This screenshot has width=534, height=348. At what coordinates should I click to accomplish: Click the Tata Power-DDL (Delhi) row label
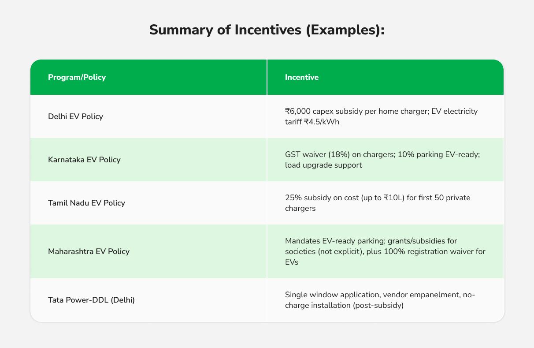tap(91, 300)
